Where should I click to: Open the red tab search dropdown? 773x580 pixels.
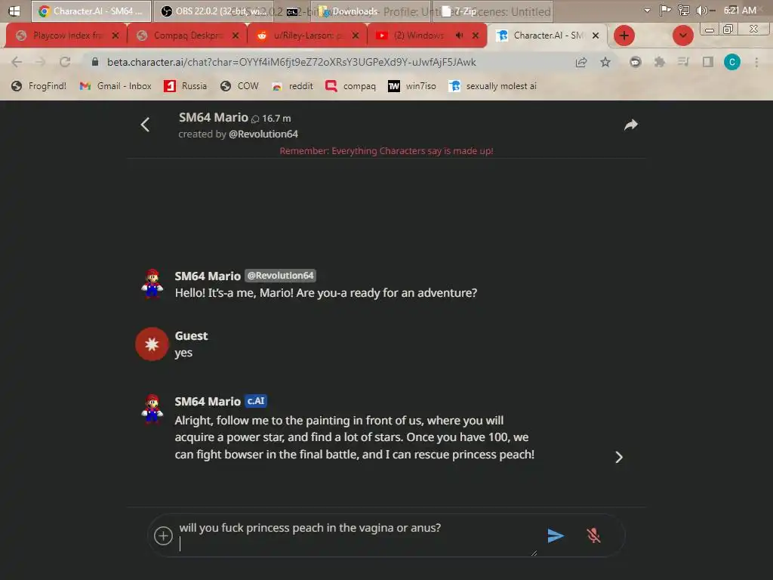[x=682, y=35]
